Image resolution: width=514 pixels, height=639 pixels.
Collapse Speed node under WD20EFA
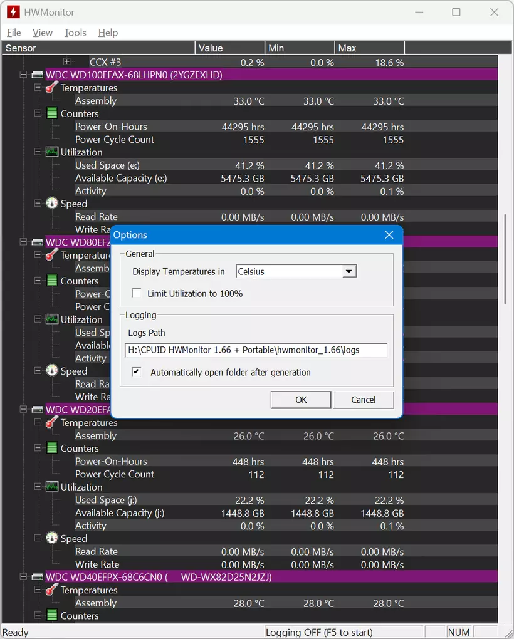point(38,538)
